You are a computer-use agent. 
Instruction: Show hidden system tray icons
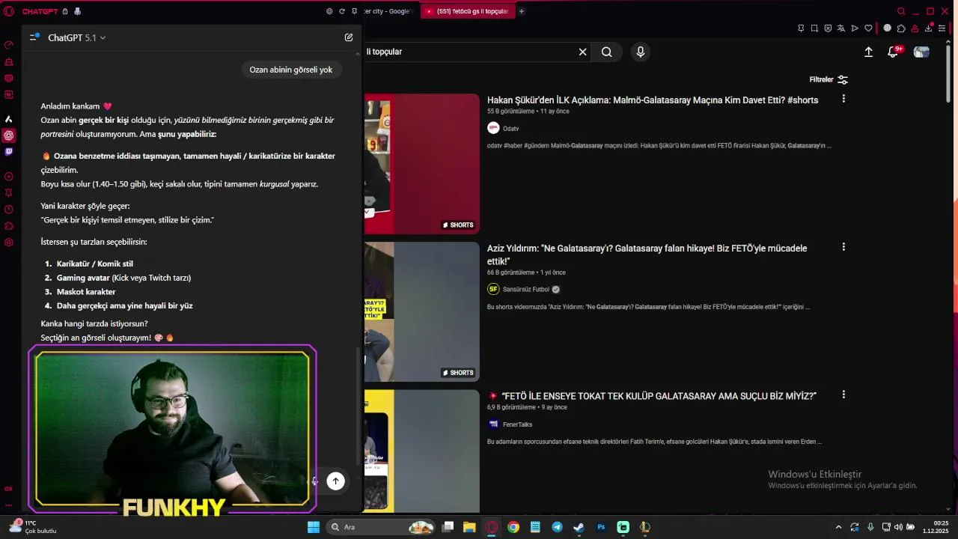coord(838,527)
